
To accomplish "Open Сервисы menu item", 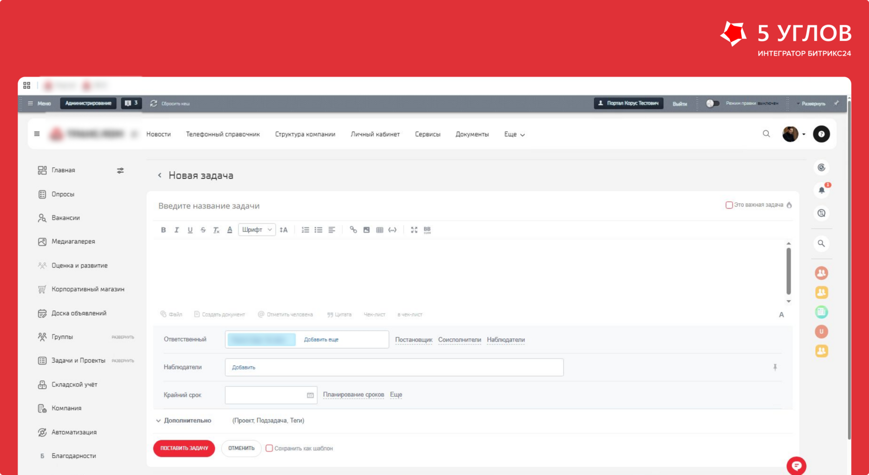I will coord(428,135).
